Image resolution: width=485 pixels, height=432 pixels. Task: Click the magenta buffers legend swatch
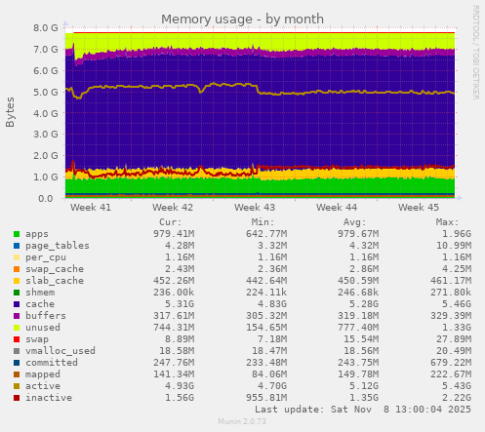click(17, 316)
